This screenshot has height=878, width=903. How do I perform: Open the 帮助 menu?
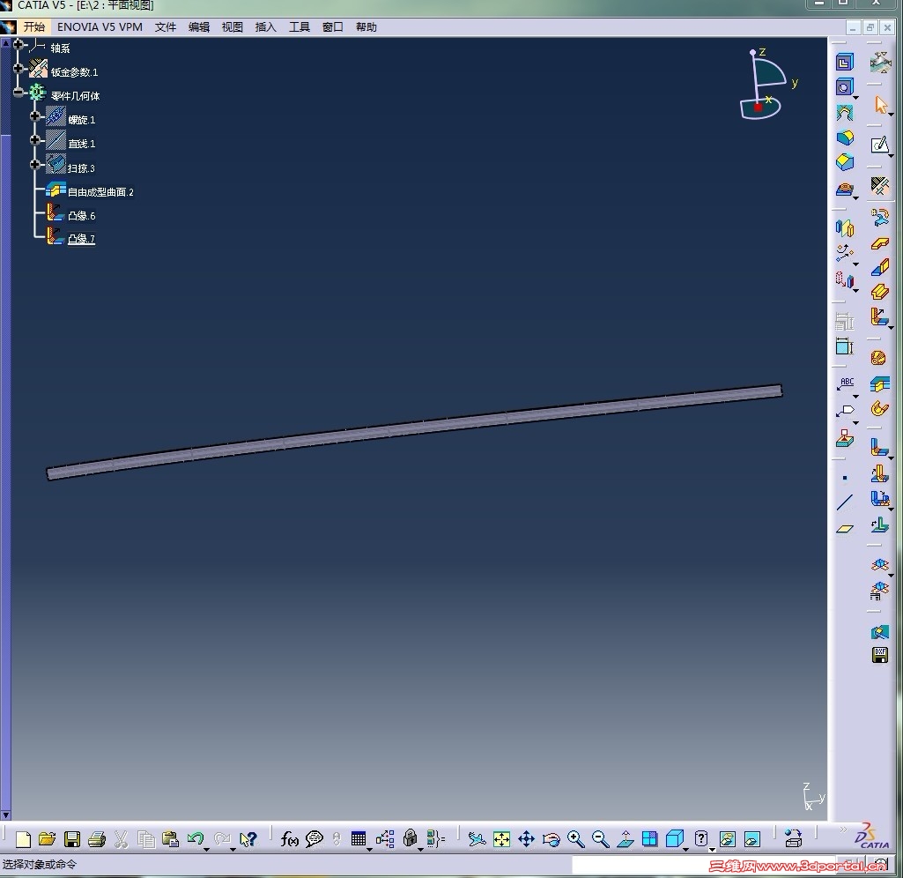click(x=366, y=27)
